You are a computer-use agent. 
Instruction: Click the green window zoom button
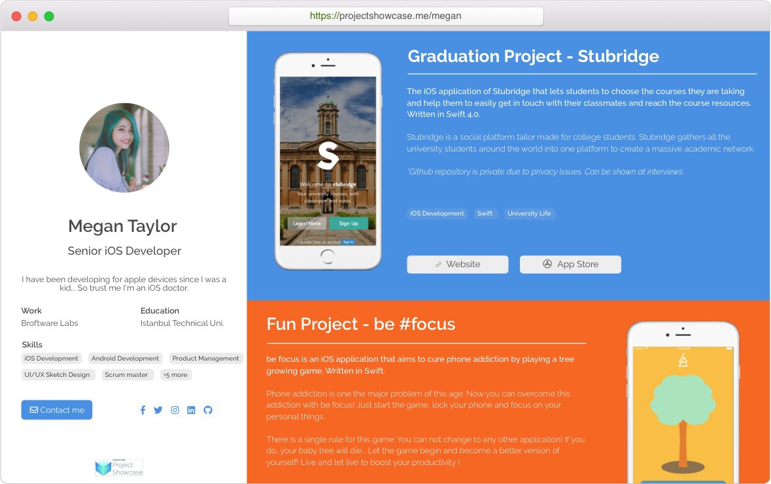click(x=48, y=16)
